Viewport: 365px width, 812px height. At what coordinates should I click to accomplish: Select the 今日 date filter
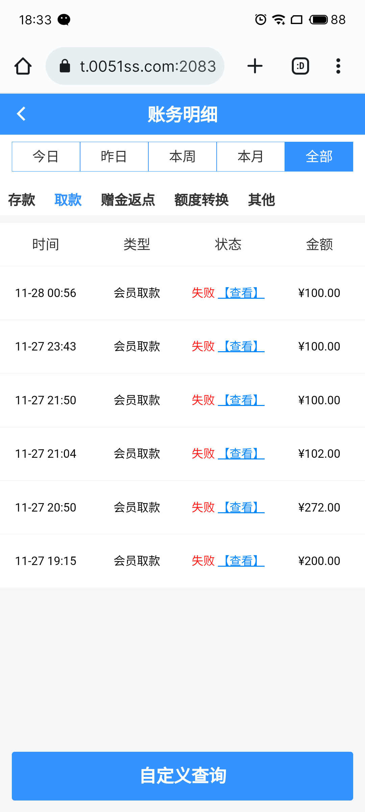46,157
